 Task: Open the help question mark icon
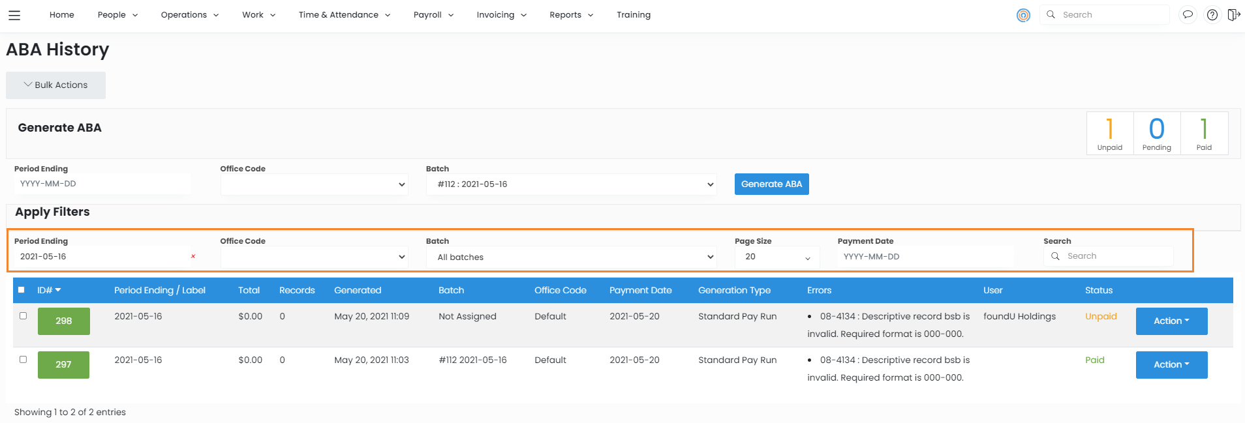[x=1212, y=15]
